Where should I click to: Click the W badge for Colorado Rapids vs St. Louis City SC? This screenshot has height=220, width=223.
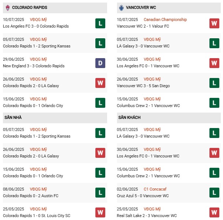(x=100, y=212)
